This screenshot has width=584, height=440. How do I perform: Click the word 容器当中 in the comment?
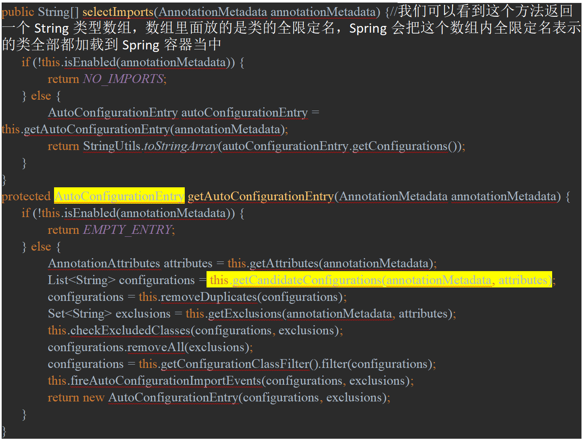click(192, 44)
